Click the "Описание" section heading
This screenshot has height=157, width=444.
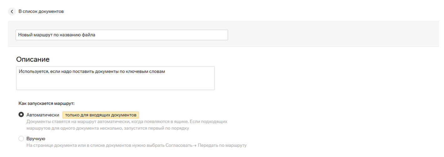click(x=33, y=59)
